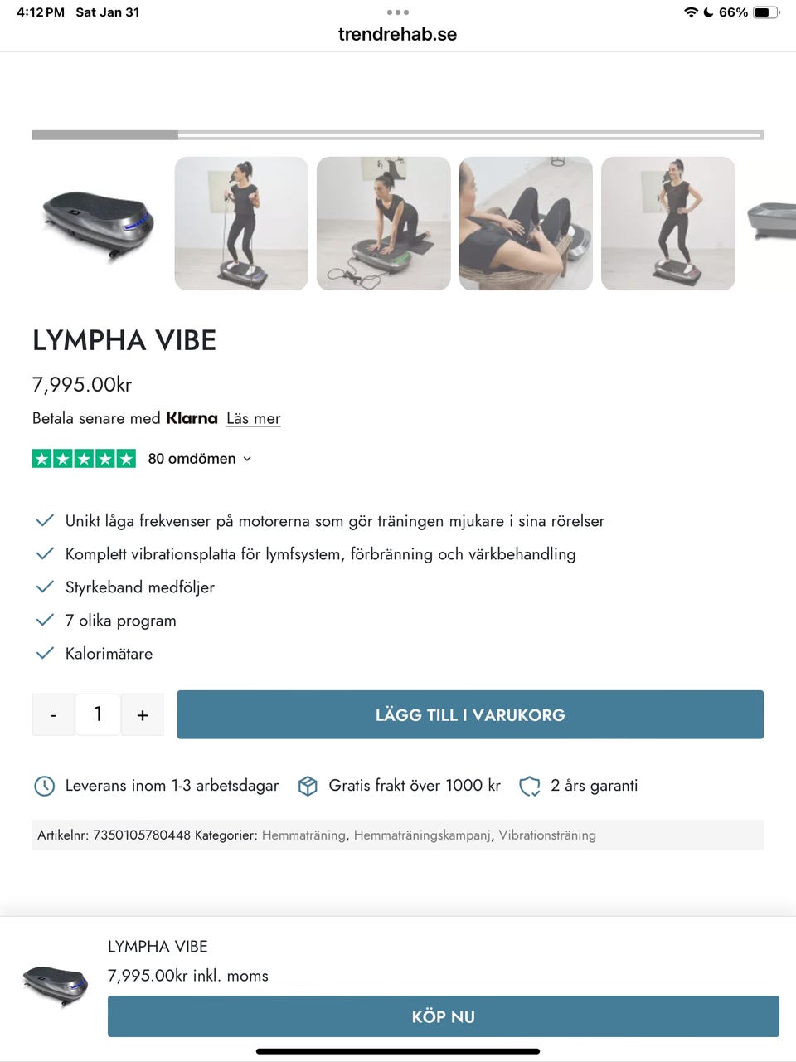This screenshot has height=1062, width=796.
Task: Tap the checkmark next to Kalorimätare
Action: click(x=45, y=653)
